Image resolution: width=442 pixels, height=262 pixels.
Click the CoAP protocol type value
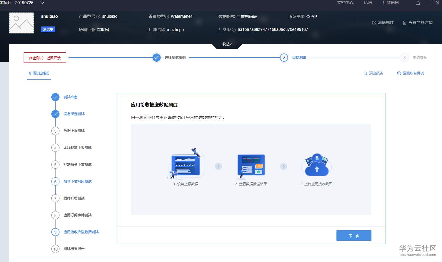point(312,17)
